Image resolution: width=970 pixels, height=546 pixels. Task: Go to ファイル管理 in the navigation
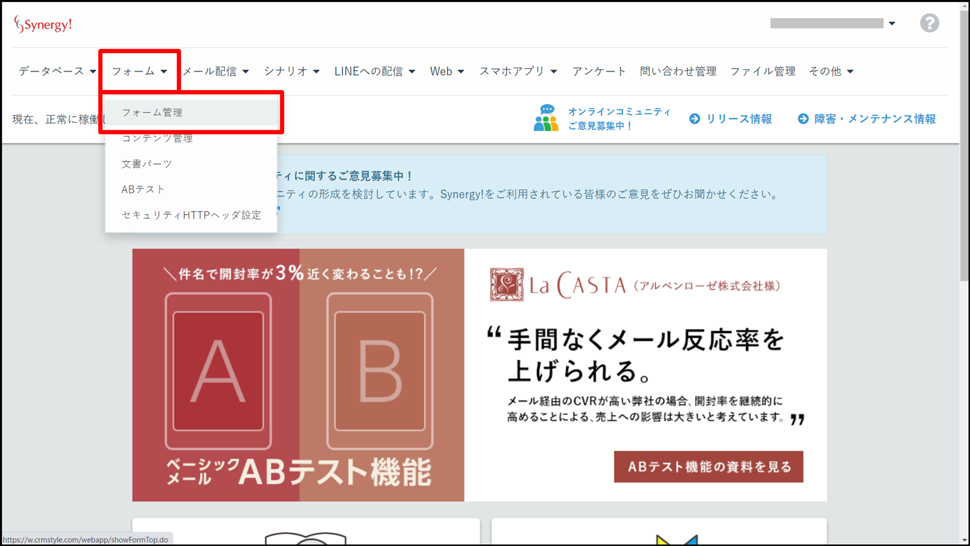[763, 71]
